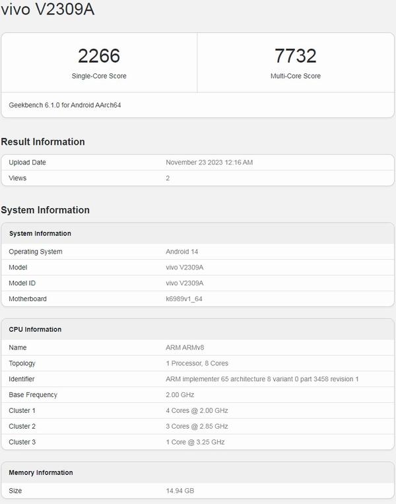Click the Single-Core Score label
This screenshot has height=504, width=396.
coord(99,76)
